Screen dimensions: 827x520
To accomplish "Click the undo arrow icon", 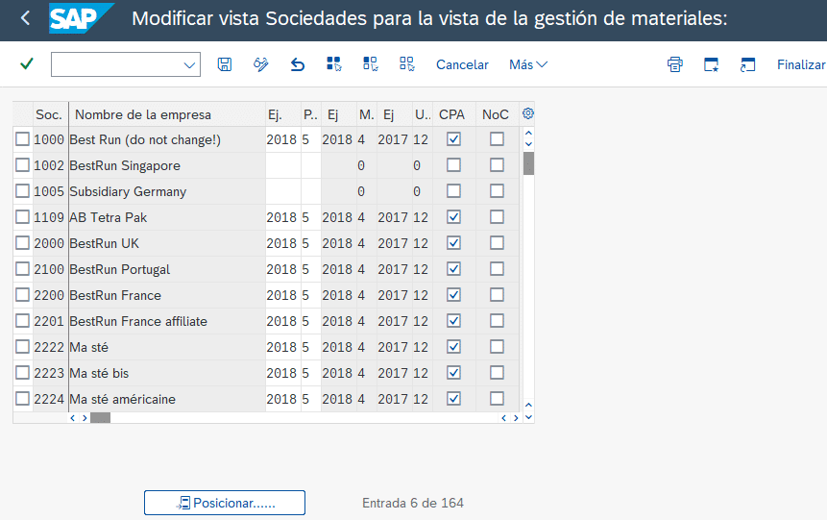I will click(x=298, y=64).
